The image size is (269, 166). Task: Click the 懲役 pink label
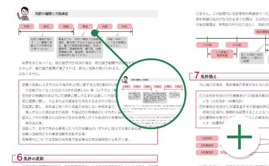tap(46, 26)
